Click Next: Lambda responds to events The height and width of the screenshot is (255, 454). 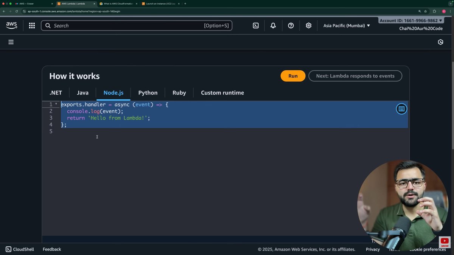pos(355,76)
